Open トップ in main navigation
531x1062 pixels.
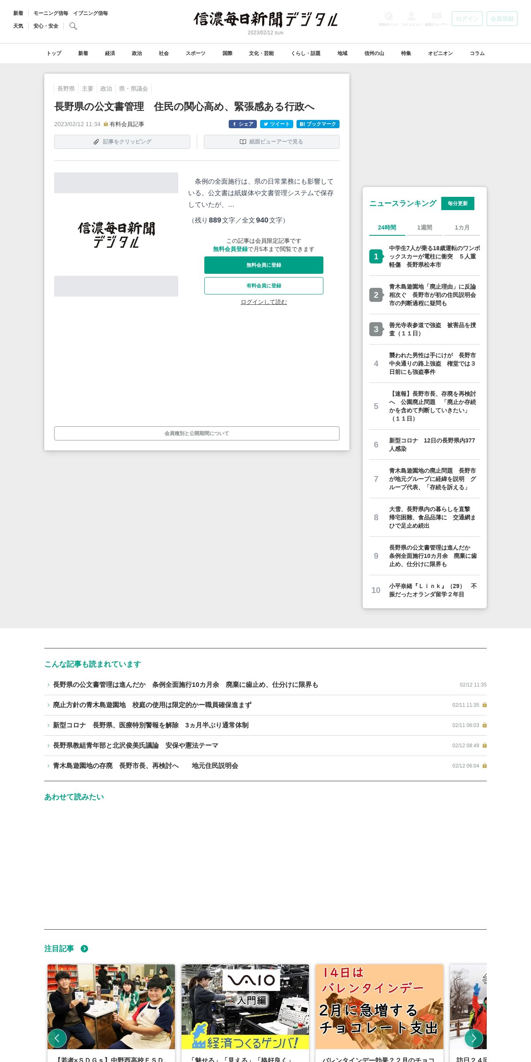(x=54, y=53)
